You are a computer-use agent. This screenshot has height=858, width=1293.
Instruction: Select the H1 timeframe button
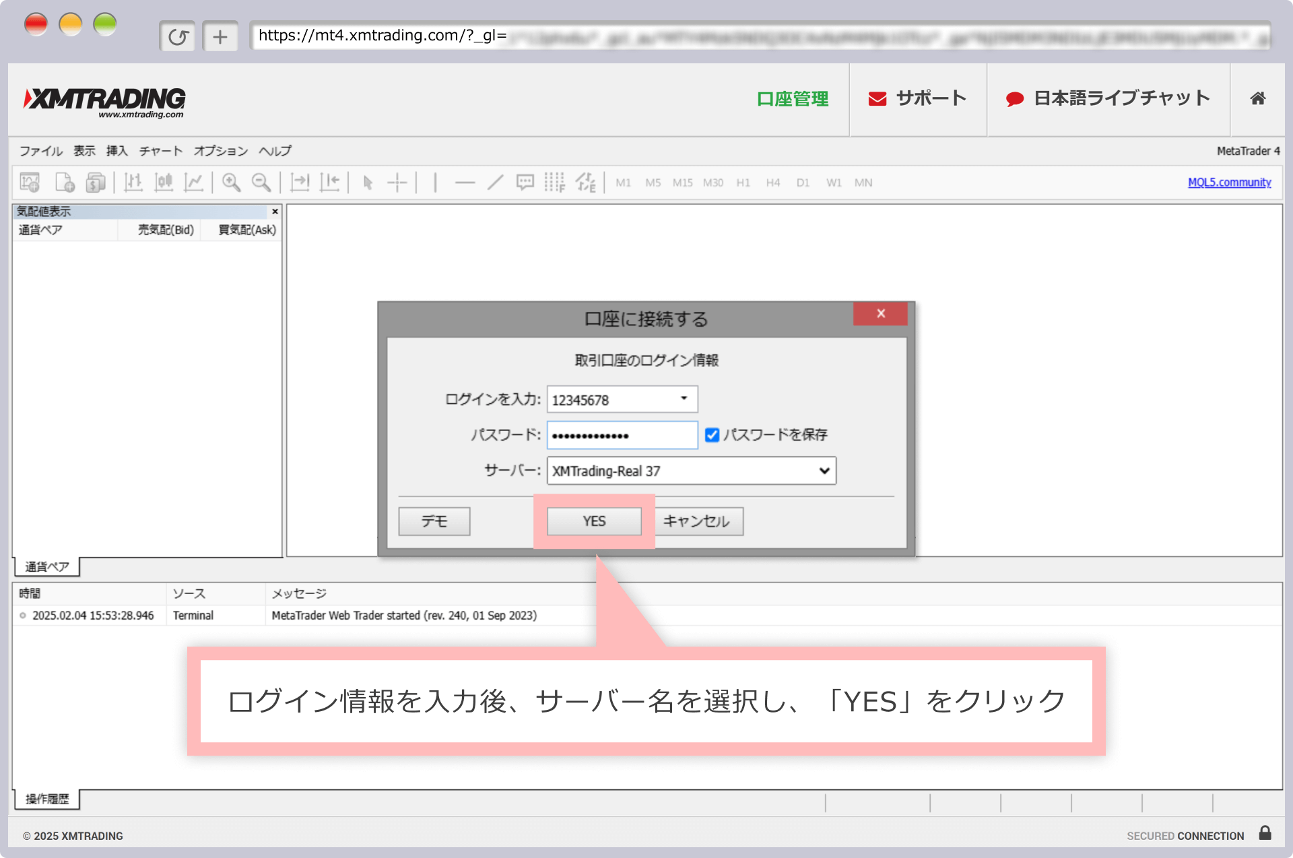(x=743, y=183)
